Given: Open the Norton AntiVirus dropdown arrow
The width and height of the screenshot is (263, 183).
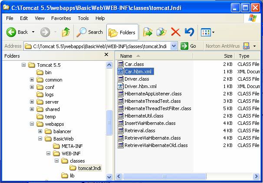Looking at the screenshot, I should click(x=254, y=46).
